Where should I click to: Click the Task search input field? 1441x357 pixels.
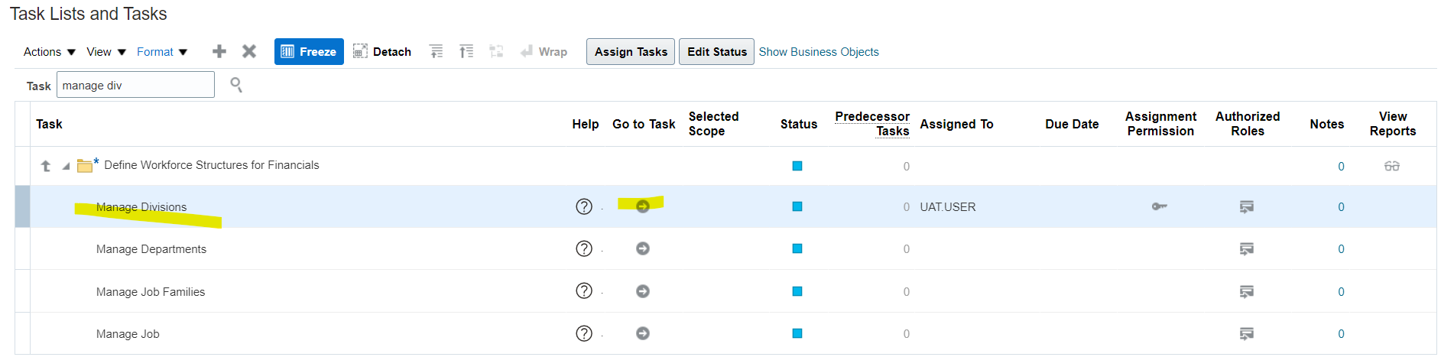coord(135,85)
